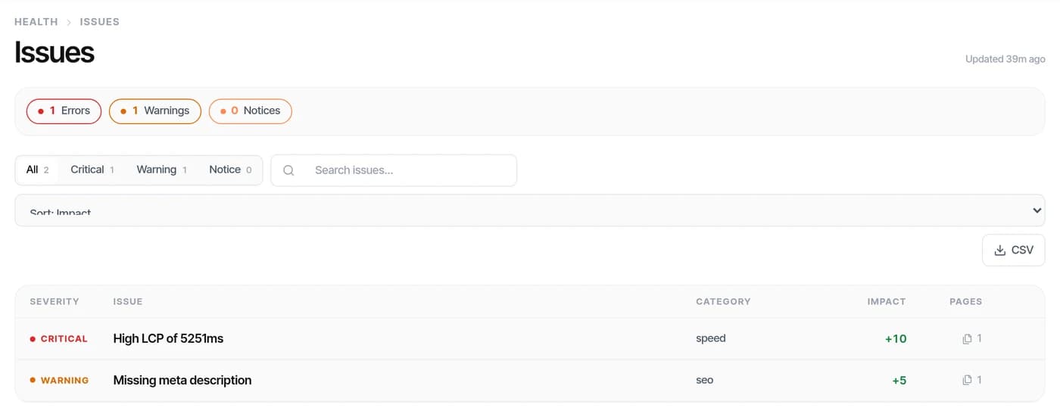Viewport: 1060px width, 417px height.
Task: Select the Notice tab
Action: point(230,170)
